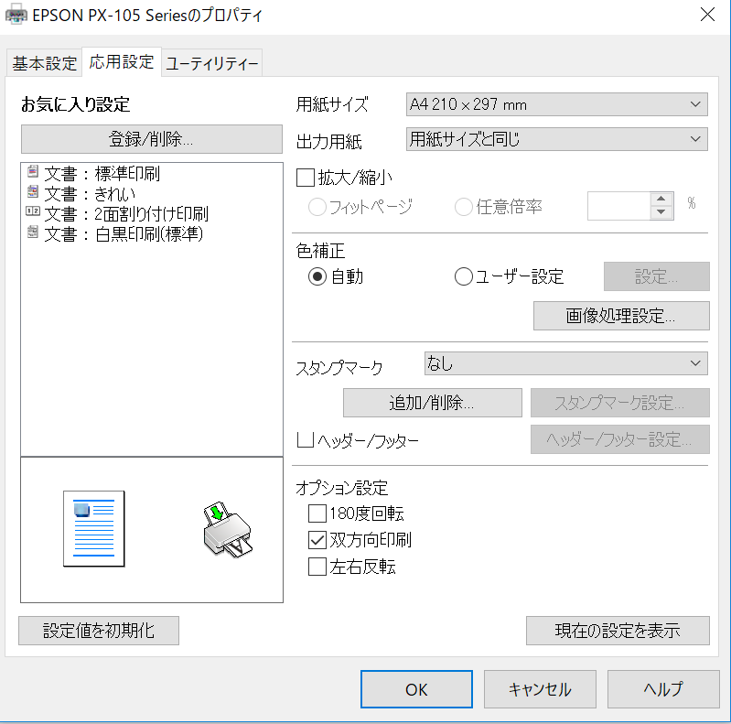Click the ヘッダー/フッター設定 button
This screenshot has height=724, width=731.
pos(620,439)
